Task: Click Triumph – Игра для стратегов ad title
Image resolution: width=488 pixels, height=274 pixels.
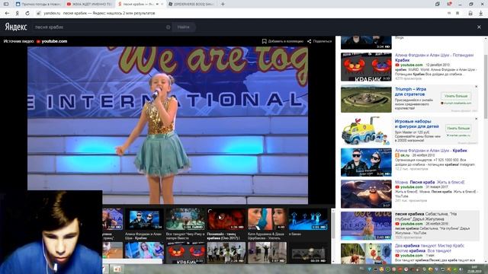Action: 410,91
